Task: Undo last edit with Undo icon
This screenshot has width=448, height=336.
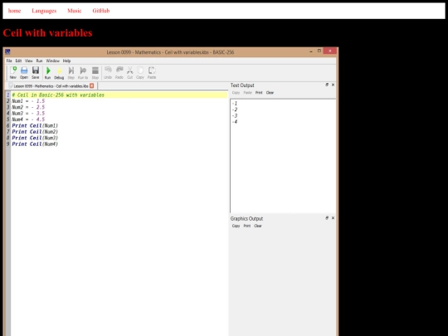Action: pyautogui.click(x=108, y=72)
